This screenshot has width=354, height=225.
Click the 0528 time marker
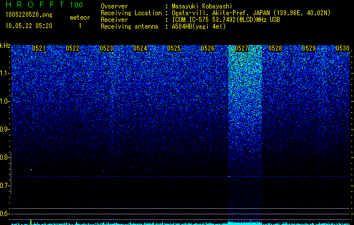click(x=275, y=48)
